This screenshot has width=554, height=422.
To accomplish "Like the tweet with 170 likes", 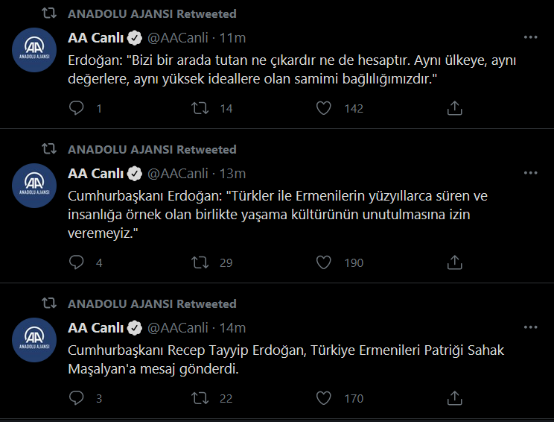I will (x=323, y=399).
